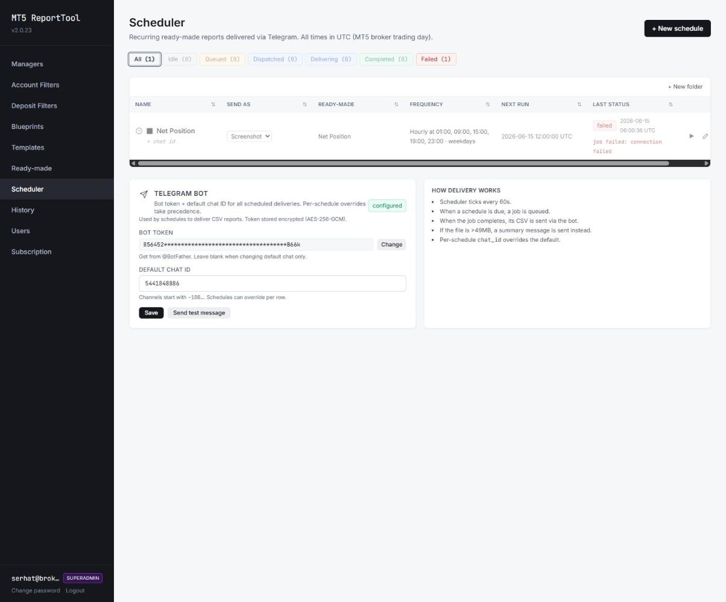
Task: Open Deposit Filters in the sidebar
Action: click(x=57, y=105)
